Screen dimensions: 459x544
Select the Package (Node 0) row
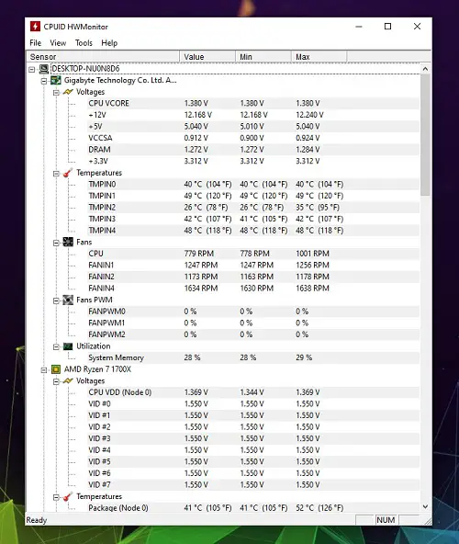point(253,508)
